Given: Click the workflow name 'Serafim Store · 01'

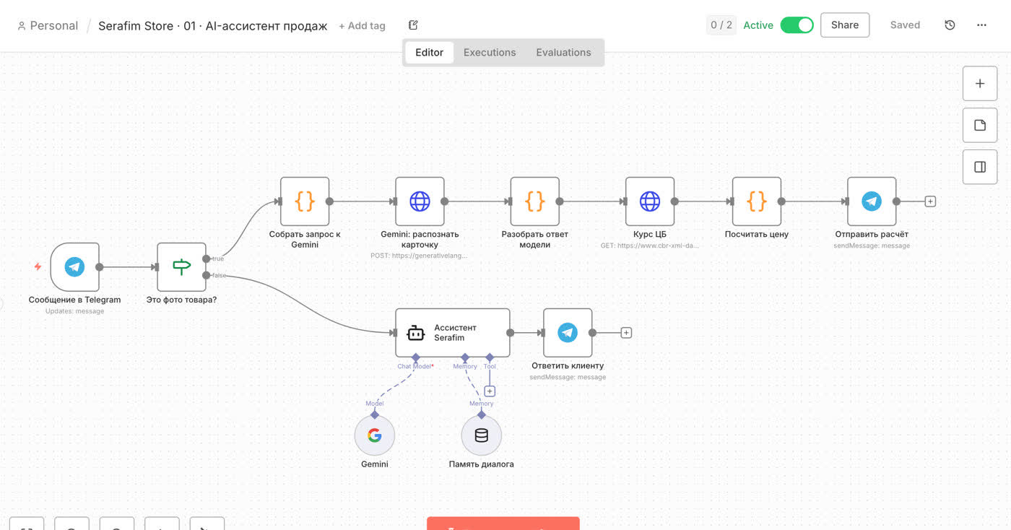Looking at the screenshot, I should pyautogui.click(x=213, y=26).
